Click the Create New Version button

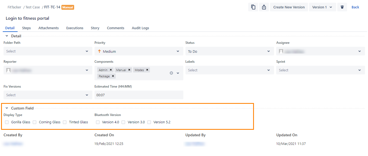point(289,7)
